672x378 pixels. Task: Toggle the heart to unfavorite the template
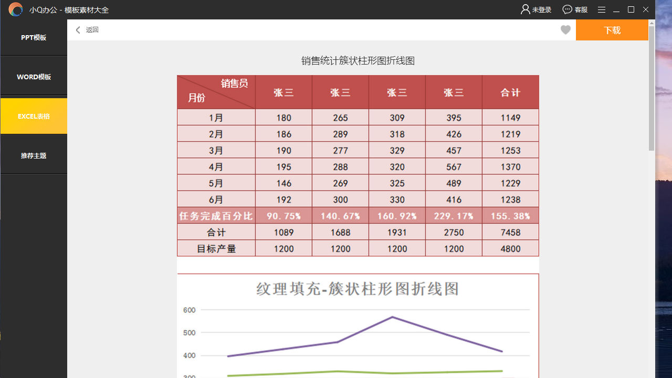(565, 30)
